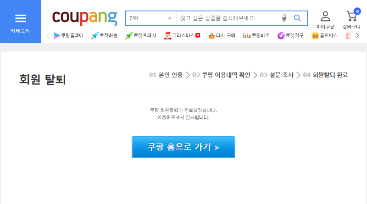
Task: Show next shortcuts with right arrow
Action: pos(357,36)
